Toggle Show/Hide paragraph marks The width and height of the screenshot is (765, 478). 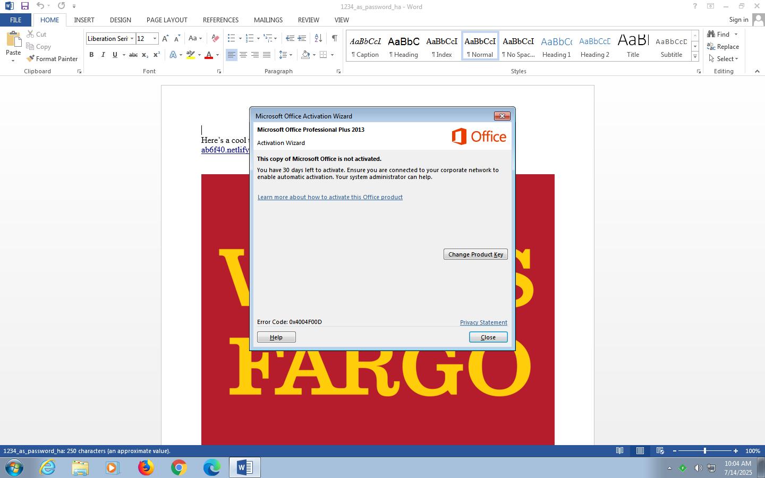pyautogui.click(x=334, y=38)
